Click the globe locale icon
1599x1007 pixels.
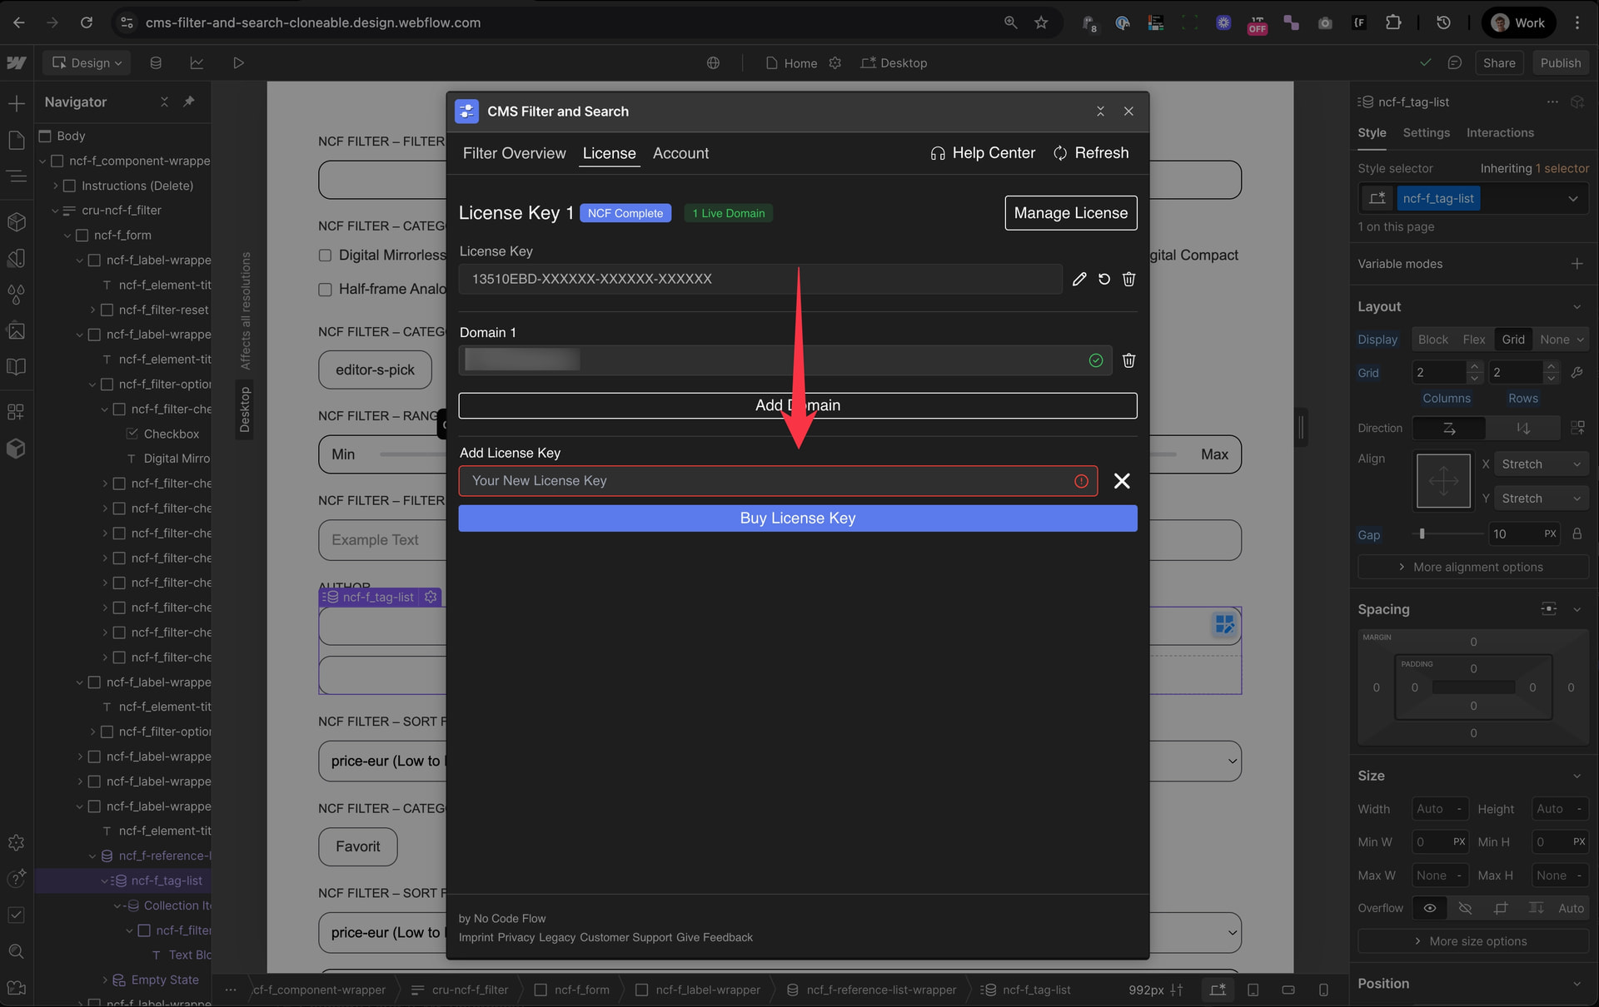(x=713, y=63)
